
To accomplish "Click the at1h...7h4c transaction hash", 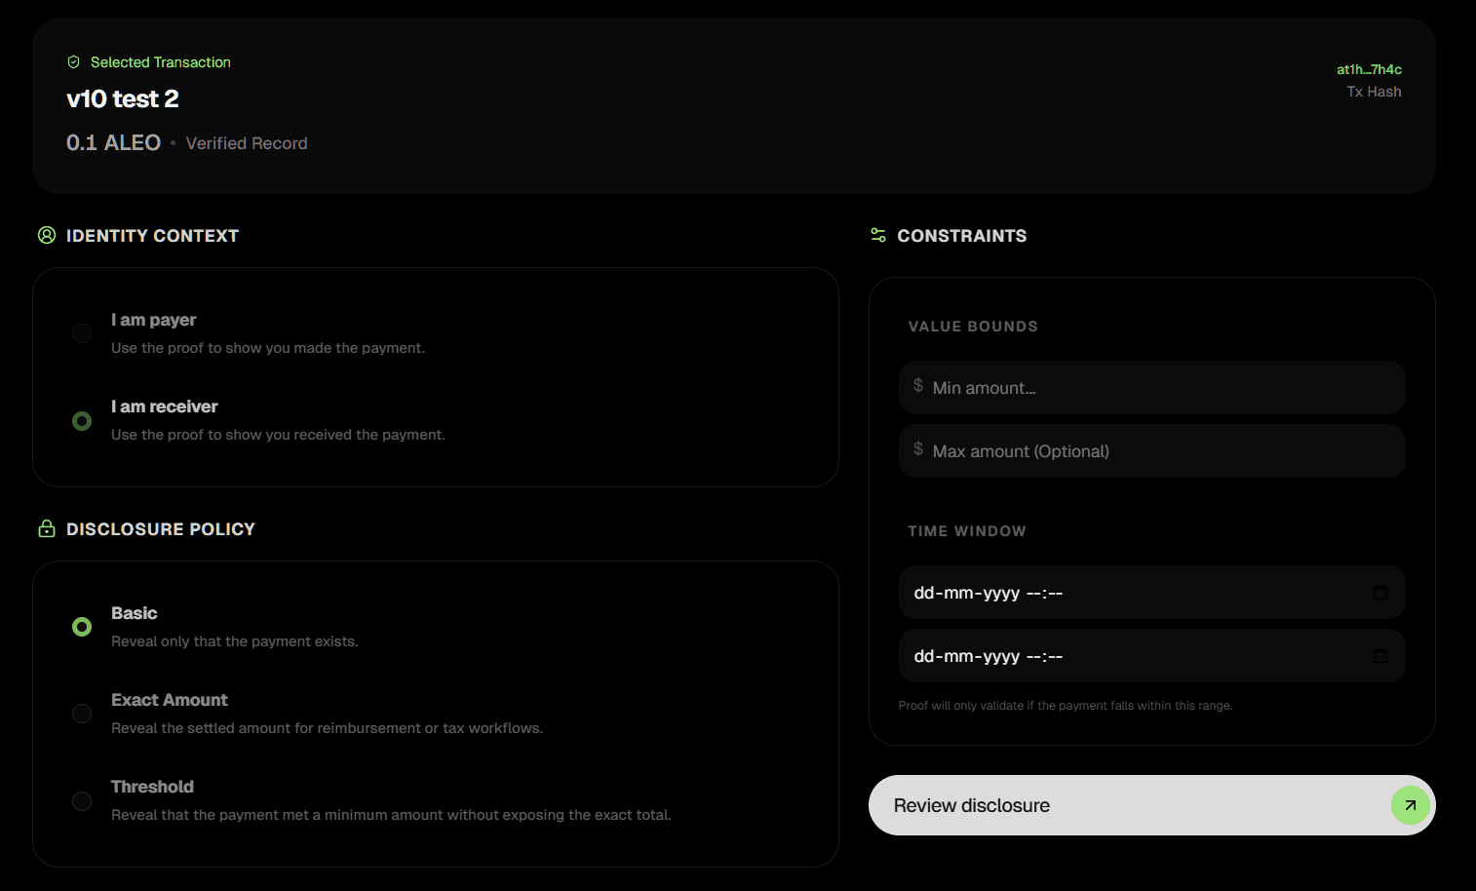I will (1369, 69).
